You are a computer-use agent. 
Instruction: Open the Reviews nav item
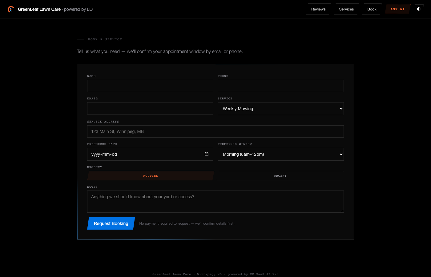click(x=318, y=9)
